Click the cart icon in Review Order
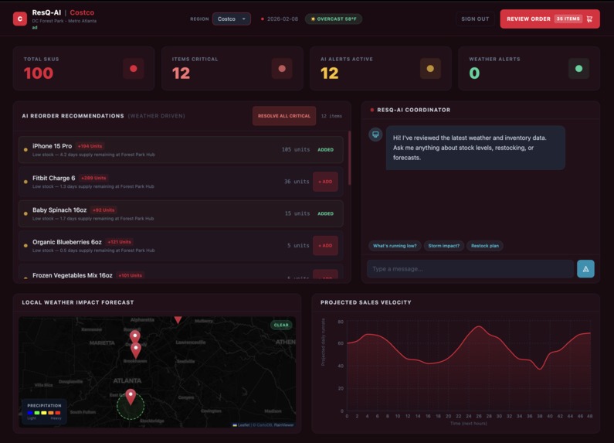The width and height of the screenshot is (614, 443). click(x=590, y=19)
